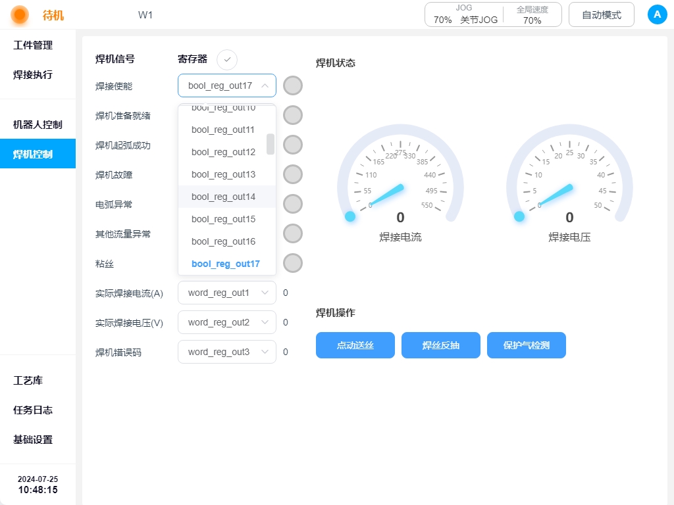Open the word_reg_out3 dropdown

tap(227, 352)
